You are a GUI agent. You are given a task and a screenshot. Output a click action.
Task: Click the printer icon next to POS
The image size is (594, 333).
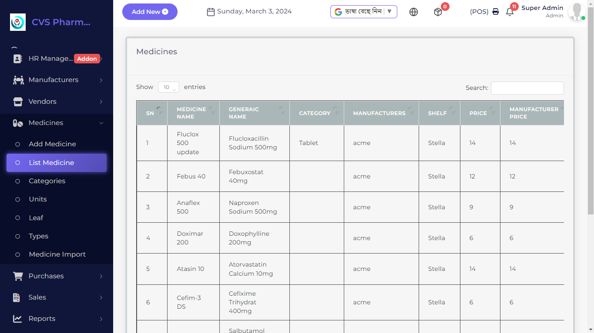pos(496,12)
